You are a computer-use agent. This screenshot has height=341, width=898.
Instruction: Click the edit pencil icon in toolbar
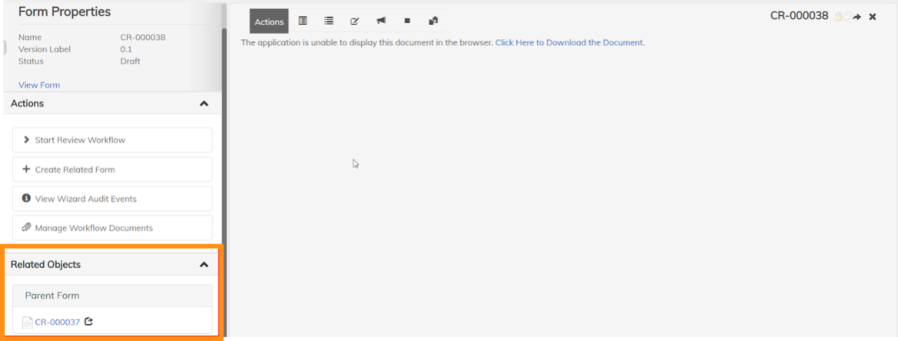click(x=354, y=21)
